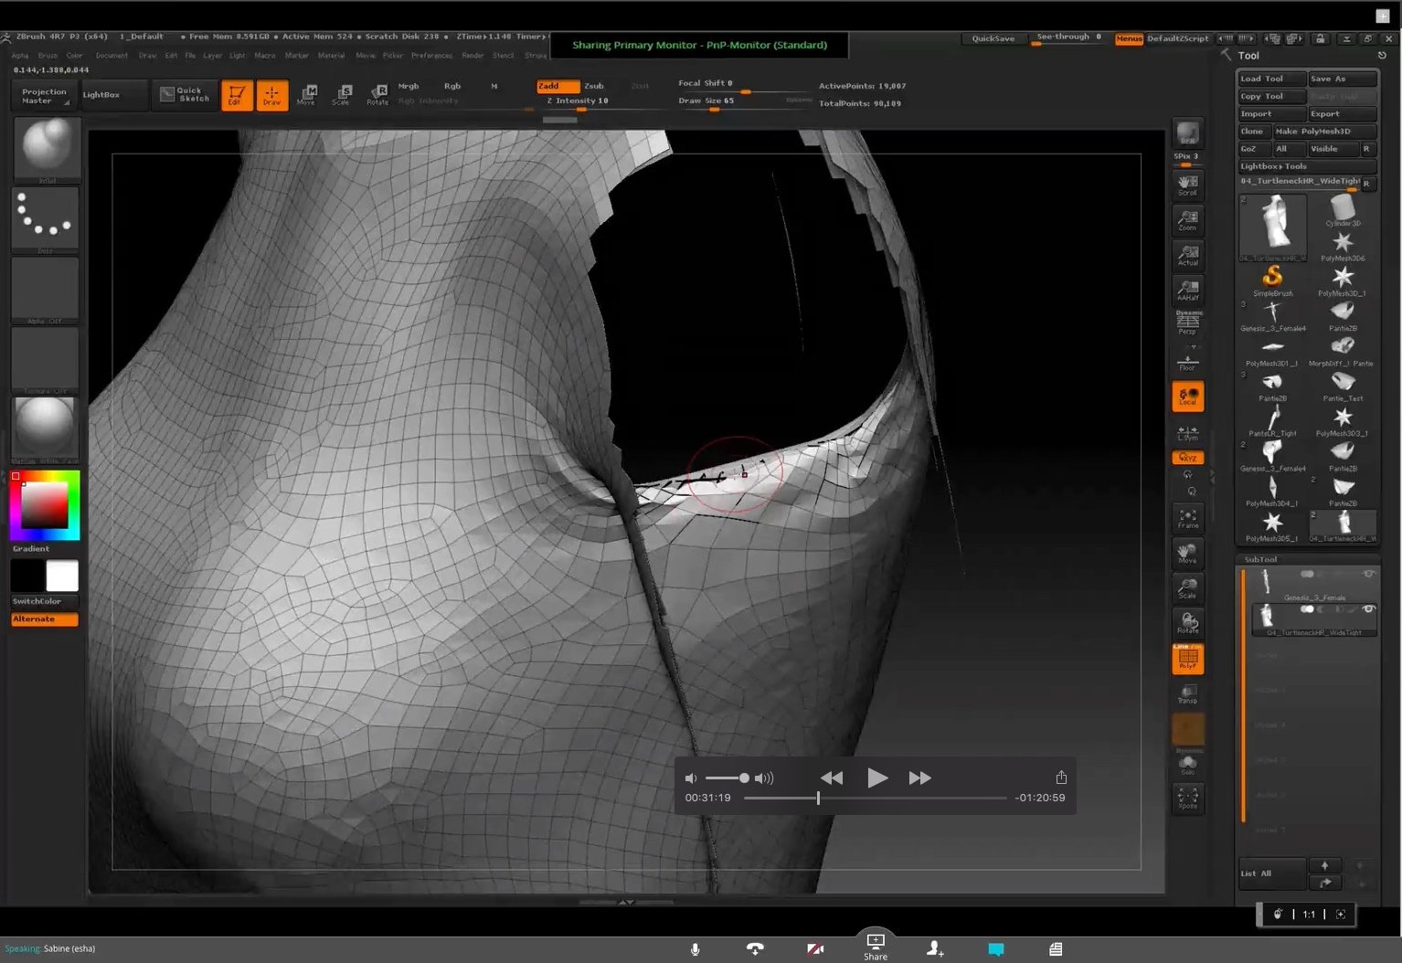The width and height of the screenshot is (1402, 963).
Task: Click Make PolyMesh3D button
Action: pos(1324,132)
